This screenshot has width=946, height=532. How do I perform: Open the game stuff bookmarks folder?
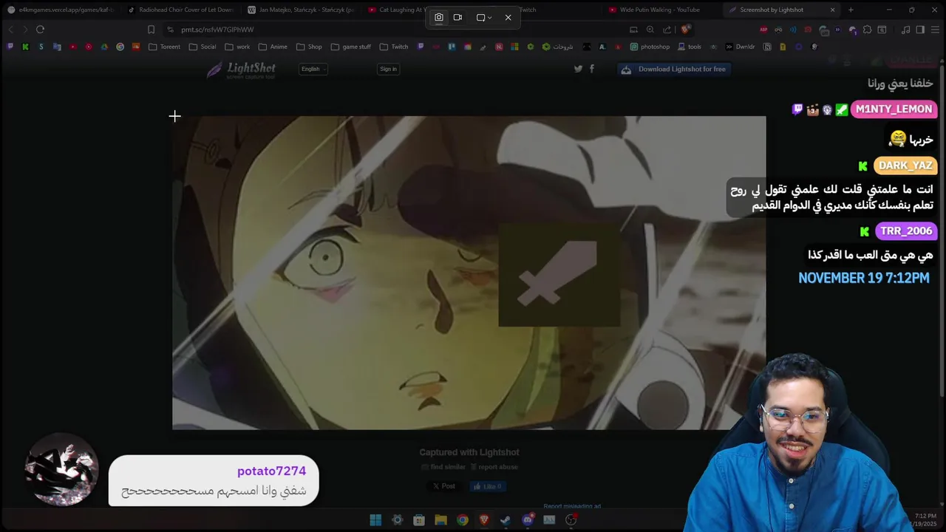351,47
